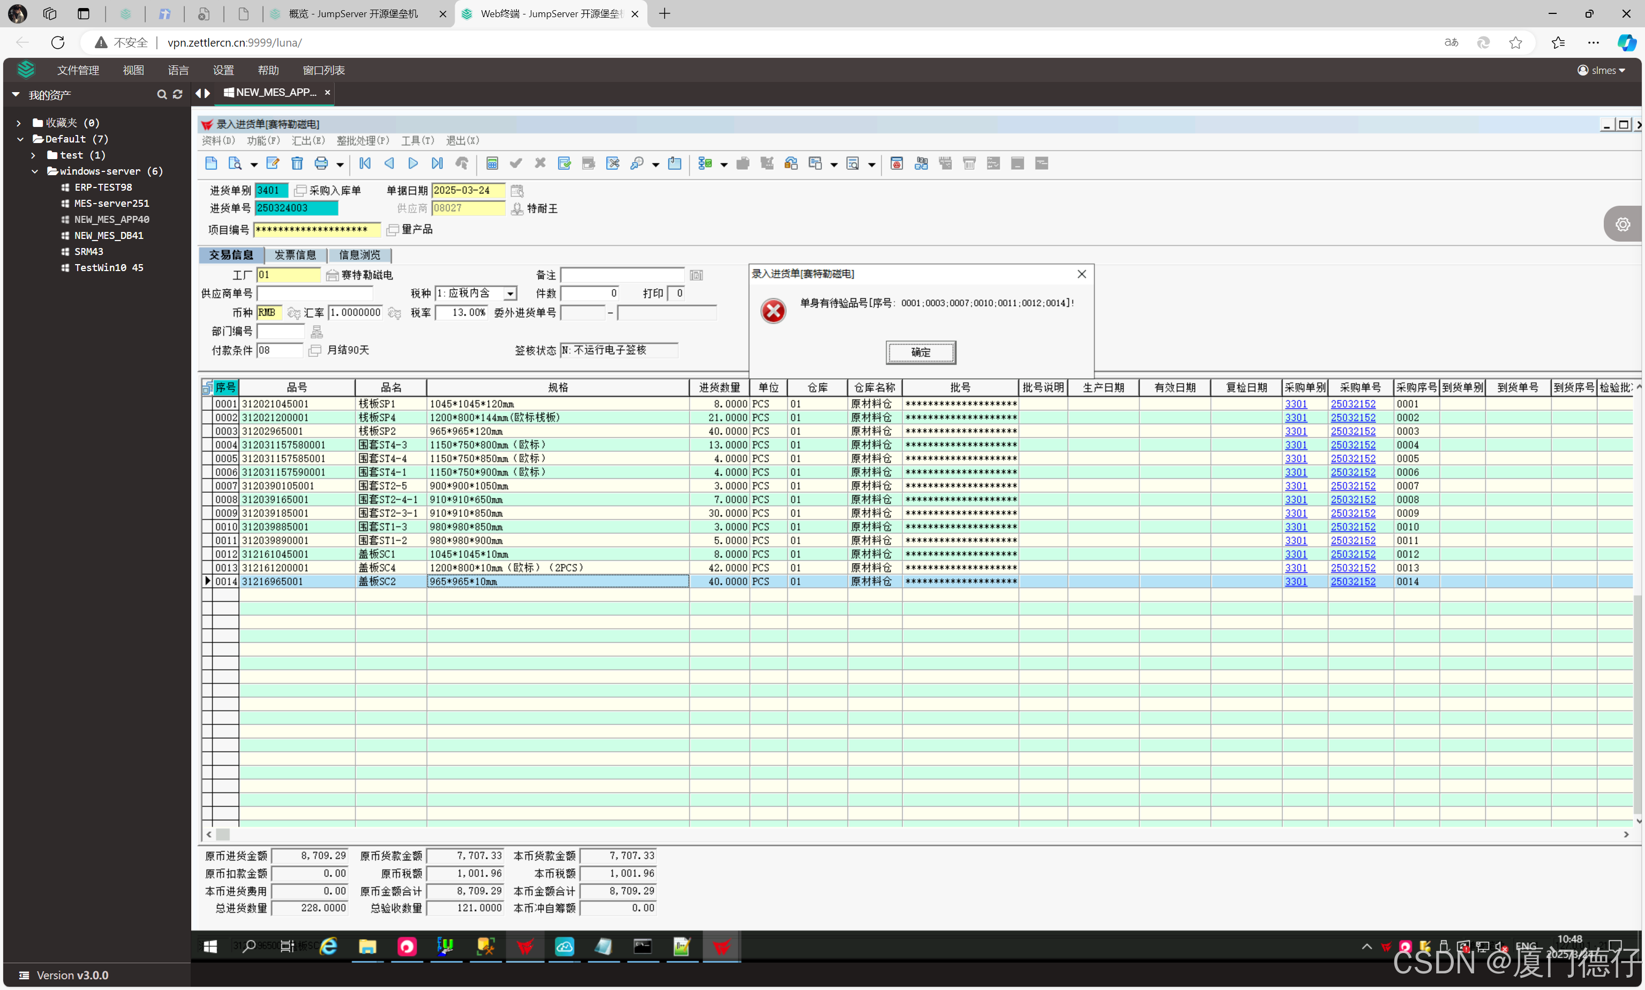Screen dimensions: 1645x990
Task: Open supplier lookup icon beside 08027
Action: click(x=517, y=209)
